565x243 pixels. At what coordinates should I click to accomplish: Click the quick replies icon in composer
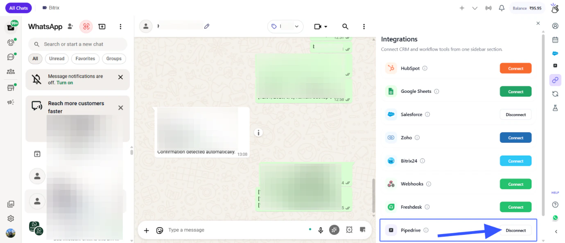click(x=362, y=230)
